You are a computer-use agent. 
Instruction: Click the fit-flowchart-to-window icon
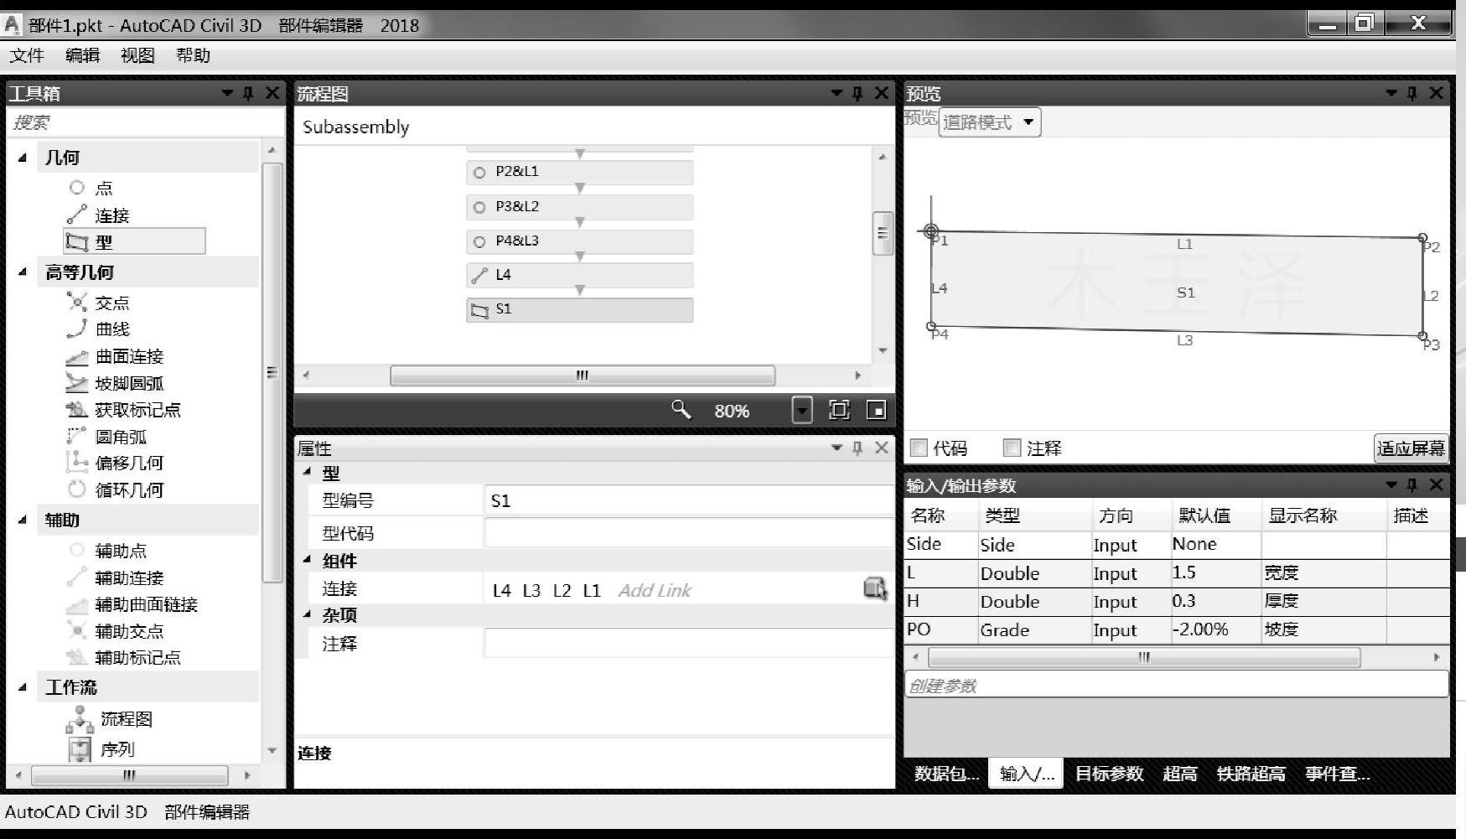click(x=839, y=409)
